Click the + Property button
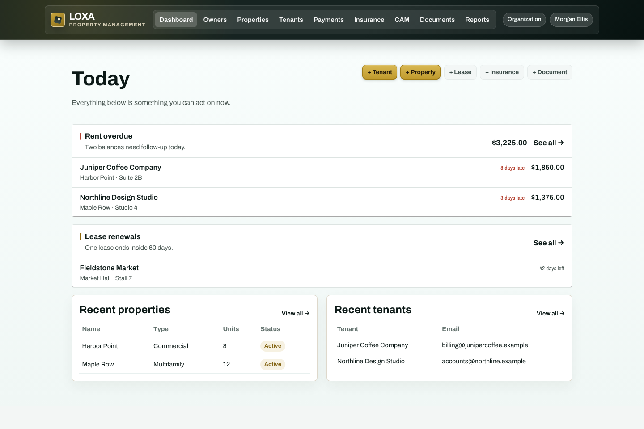The image size is (644, 429). 420,72
